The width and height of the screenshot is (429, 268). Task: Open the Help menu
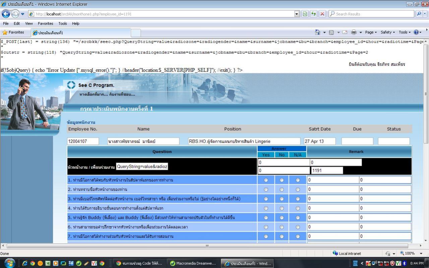click(76, 23)
